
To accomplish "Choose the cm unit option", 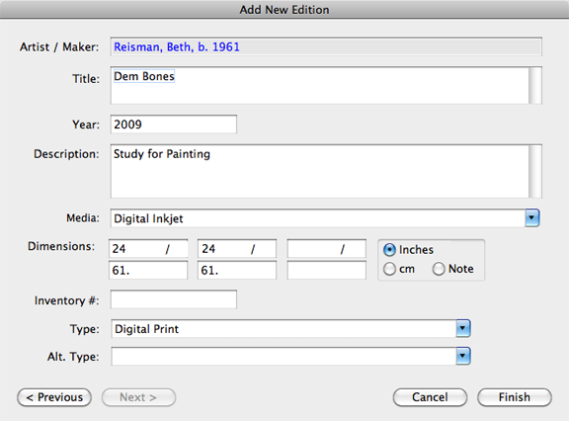I will [389, 269].
